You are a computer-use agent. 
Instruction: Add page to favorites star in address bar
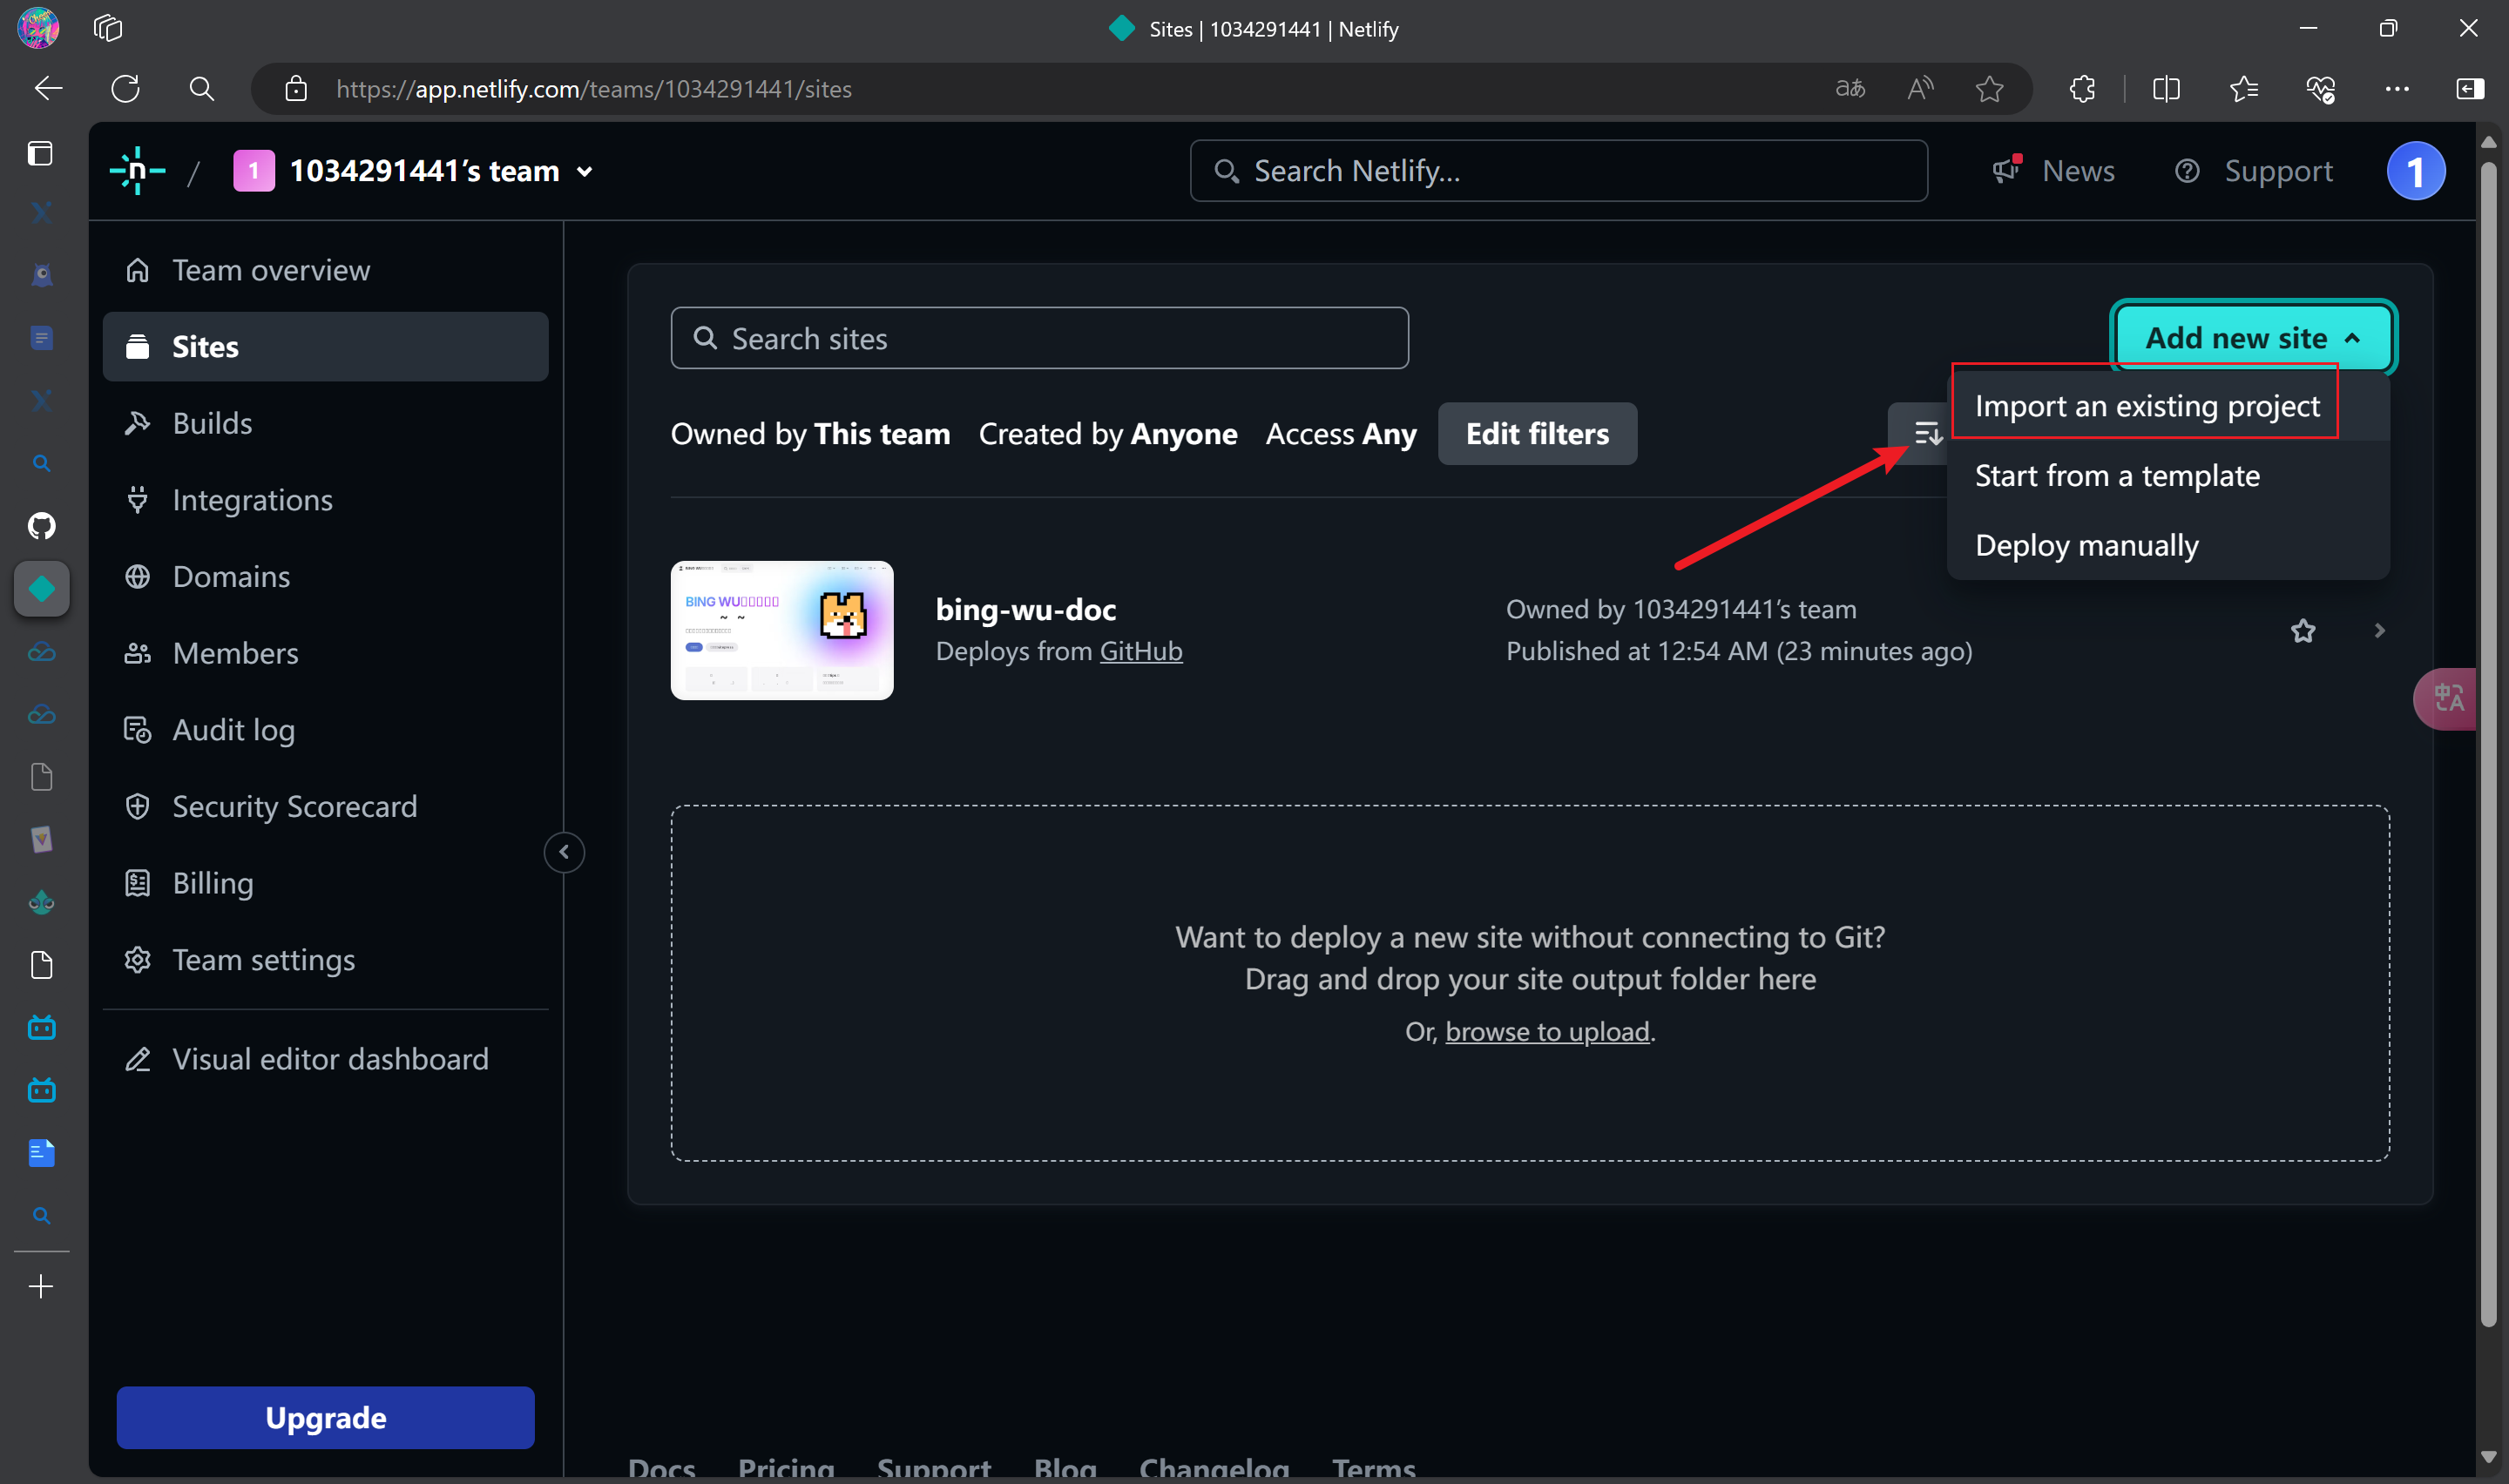point(1989,89)
